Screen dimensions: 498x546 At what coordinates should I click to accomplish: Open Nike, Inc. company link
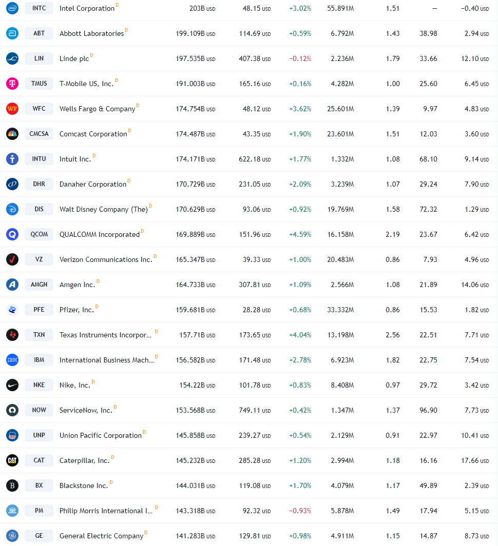(x=75, y=385)
